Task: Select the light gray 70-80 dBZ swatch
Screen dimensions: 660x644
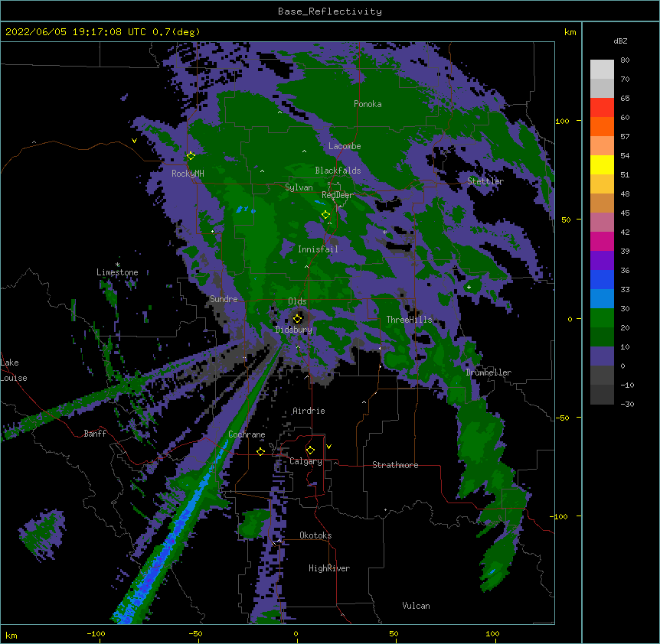Action: tap(602, 70)
